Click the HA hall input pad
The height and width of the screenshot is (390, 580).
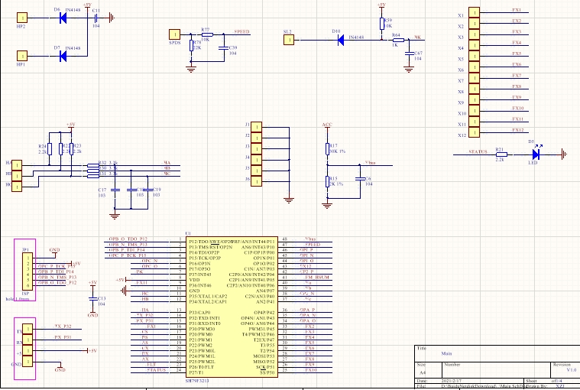pos(17,165)
